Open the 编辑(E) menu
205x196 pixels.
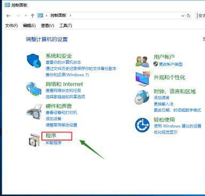[x=30, y=26]
